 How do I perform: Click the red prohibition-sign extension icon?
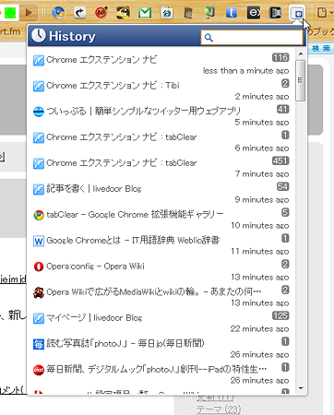point(101,13)
